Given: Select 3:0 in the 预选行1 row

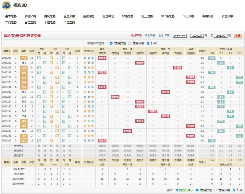Looking at the screenshot, I should (212, 146).
